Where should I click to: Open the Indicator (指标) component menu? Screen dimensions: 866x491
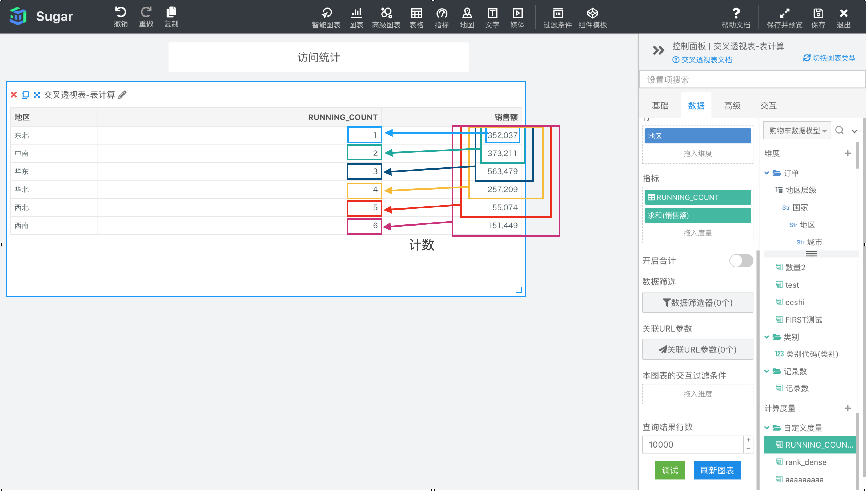point(442,18)
